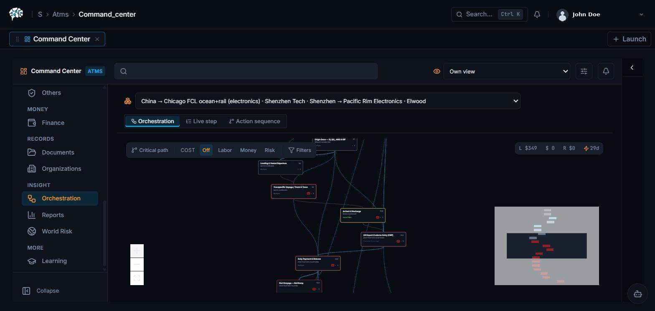
Task: Open view settings sliders icon button
Action: click(x=584, y=71)
